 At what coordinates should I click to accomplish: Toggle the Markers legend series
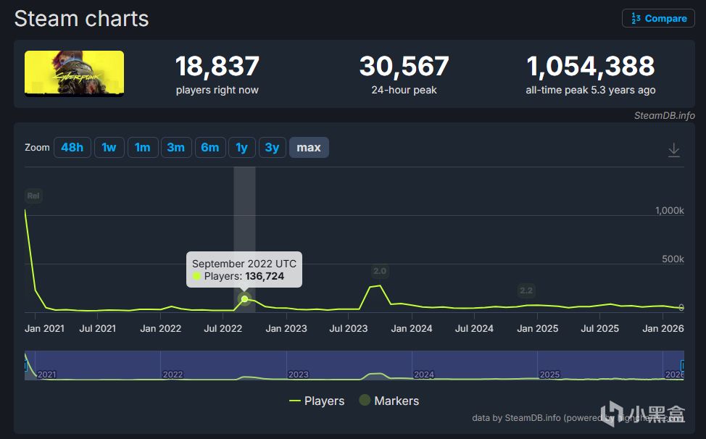tap(389, 401)
